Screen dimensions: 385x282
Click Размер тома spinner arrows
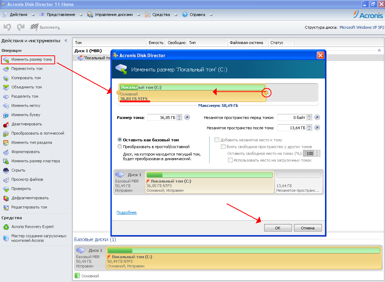click(179, 118)
